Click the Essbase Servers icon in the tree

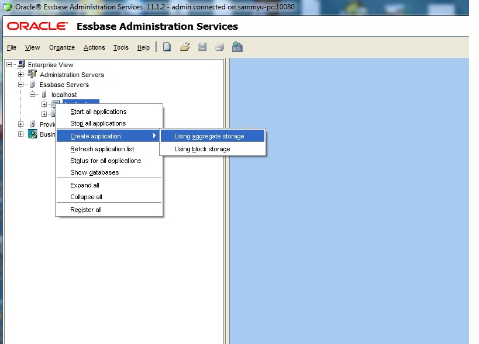pyautogui.click(x=32, y=84)
